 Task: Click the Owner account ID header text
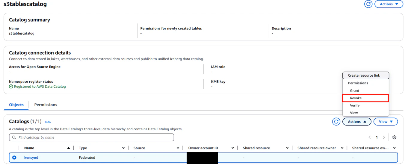(x=203, y=148)
